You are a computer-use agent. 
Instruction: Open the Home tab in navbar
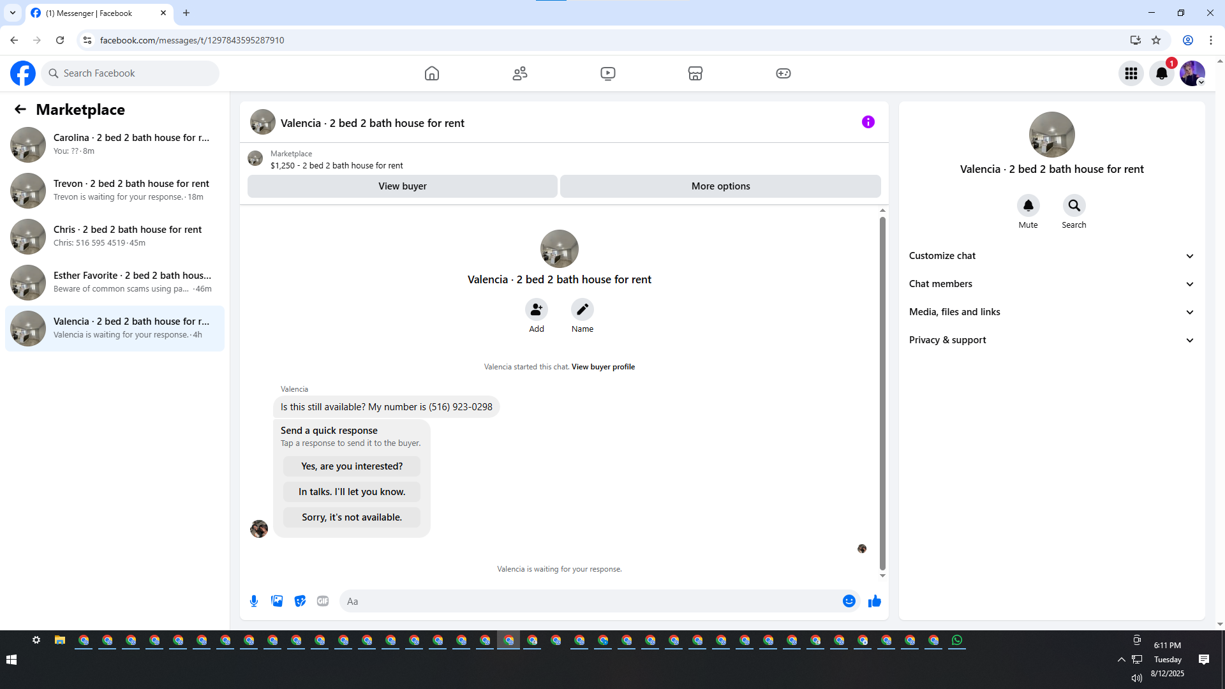click(432, 73)
